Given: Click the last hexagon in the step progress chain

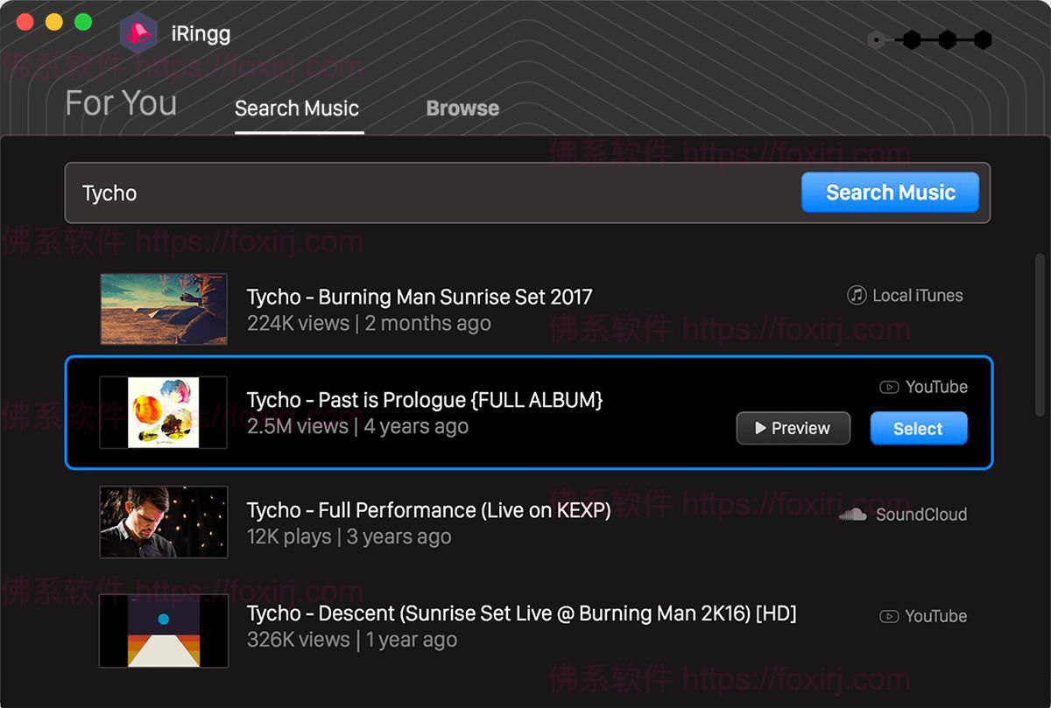Looking at the screenshot, I should (x=983, y=39).
